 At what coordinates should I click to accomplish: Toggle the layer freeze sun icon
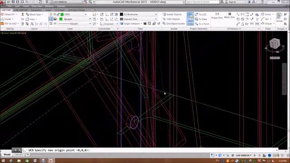point(55,14)
